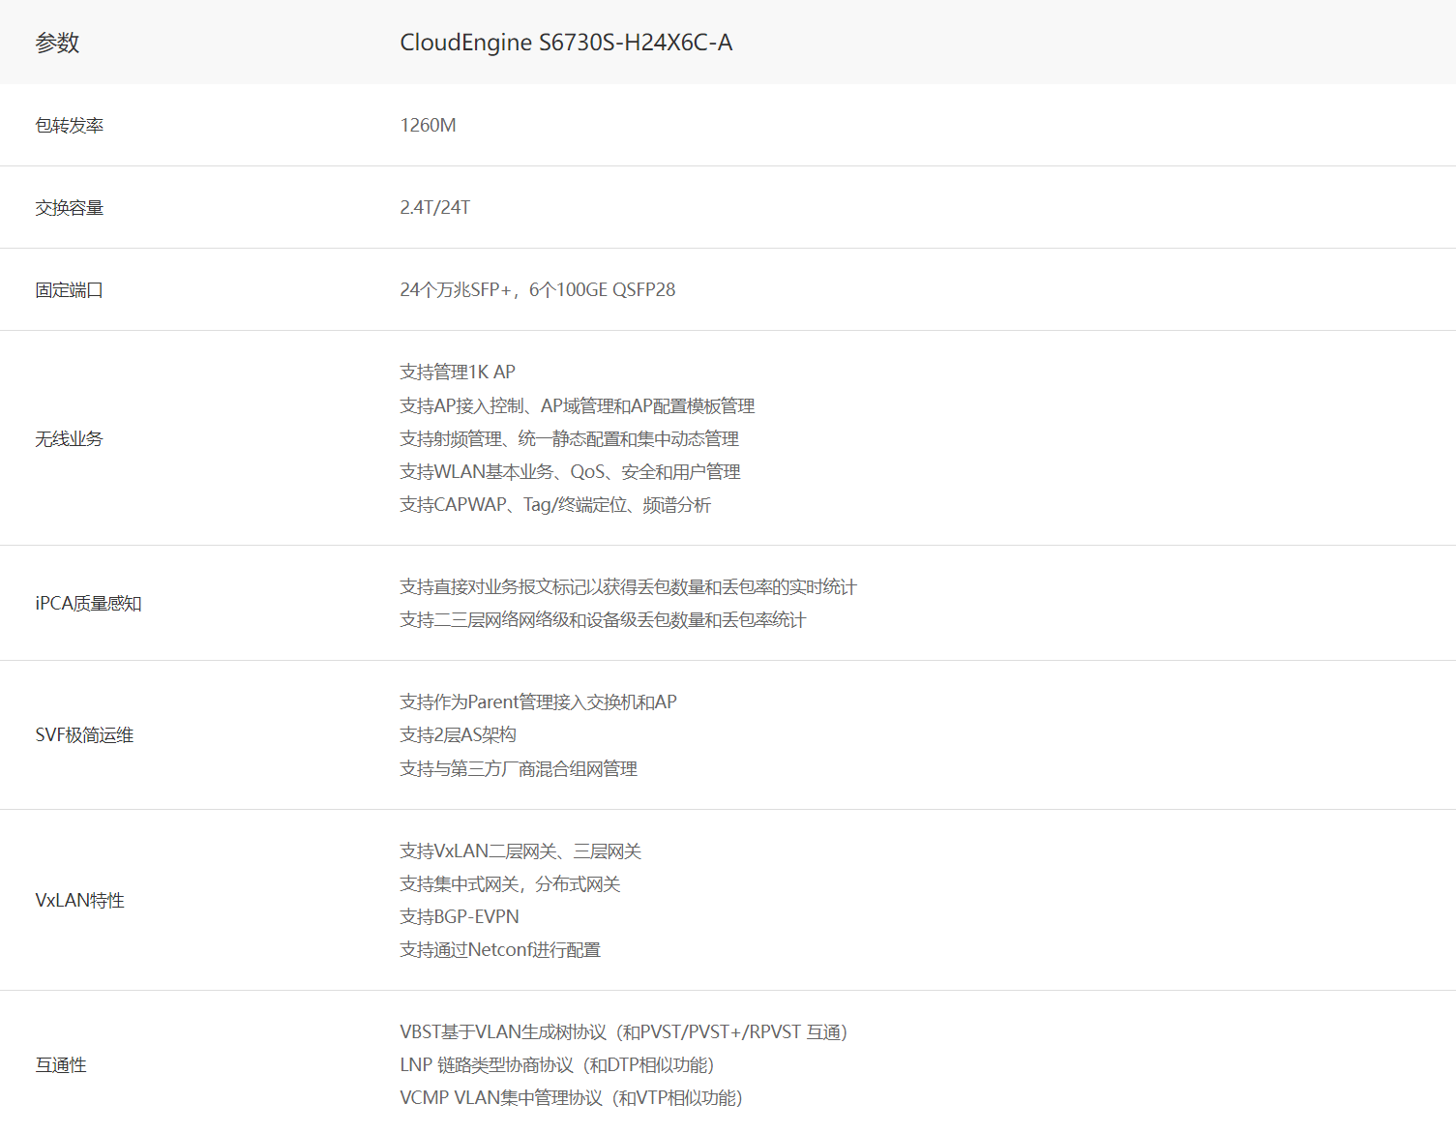This screenshot has width=1456, height=1134.
Task: Select the CloudEngine S6730S-H24X6C-A model header
Action: coord(566,43)
